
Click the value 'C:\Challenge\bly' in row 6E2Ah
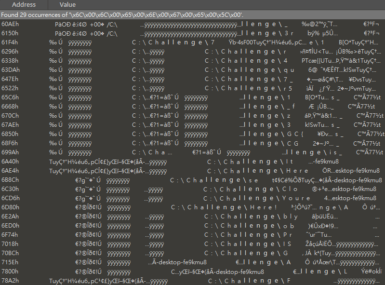pos(251,217)
